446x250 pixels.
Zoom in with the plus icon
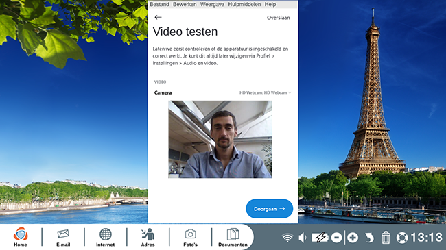(353, 238)
